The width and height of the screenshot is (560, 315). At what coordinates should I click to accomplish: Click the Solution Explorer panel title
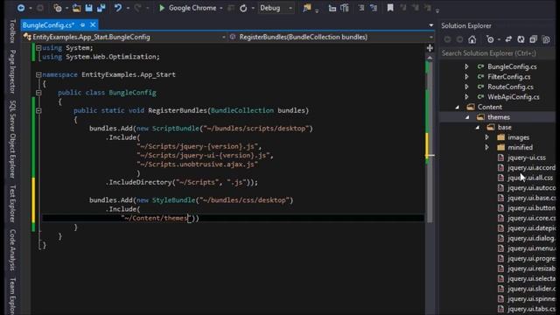pyautogui.click(x=466, y=25)
